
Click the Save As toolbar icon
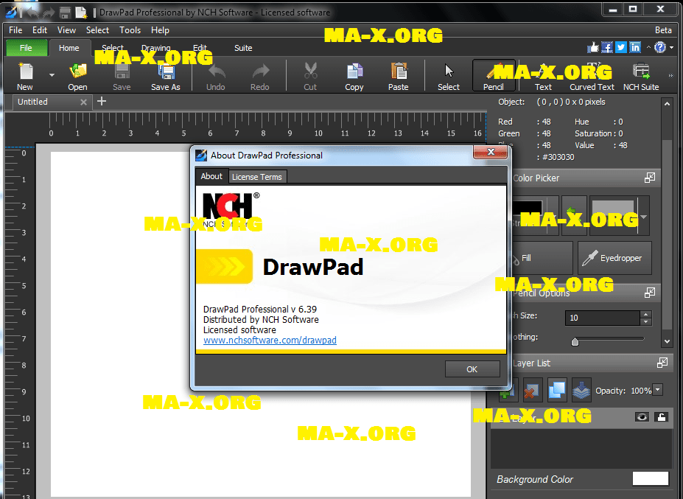[166, 71]
